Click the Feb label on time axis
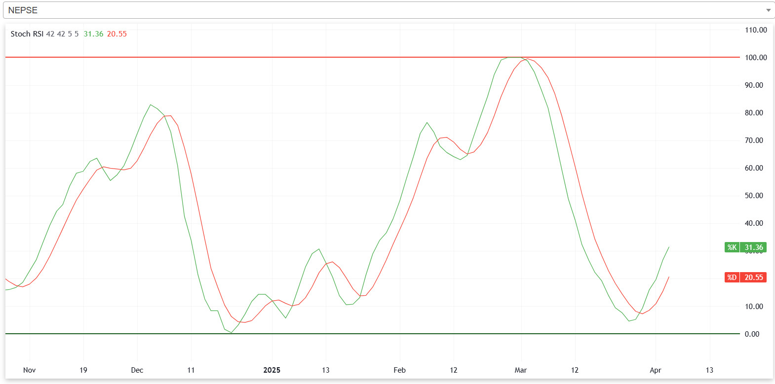 pos(399,370)
